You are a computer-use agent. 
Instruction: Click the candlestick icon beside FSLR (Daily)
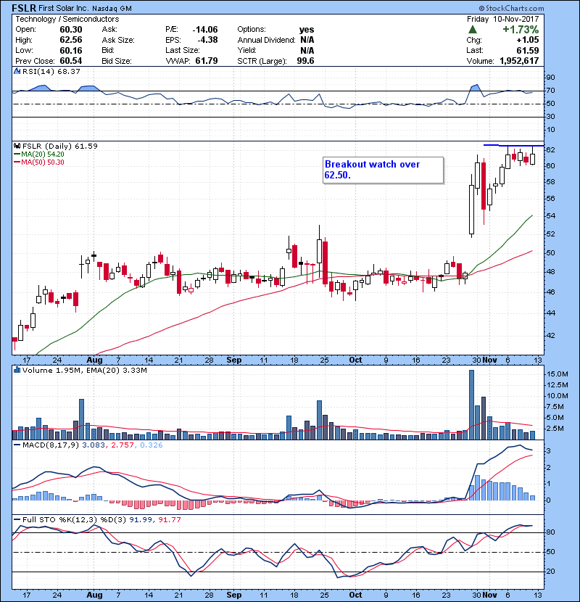point(17,146)
